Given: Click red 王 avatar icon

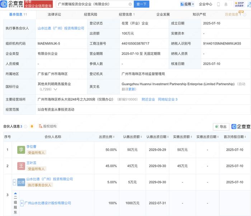Looking at the screenshot, I should [x=21, y=166].
